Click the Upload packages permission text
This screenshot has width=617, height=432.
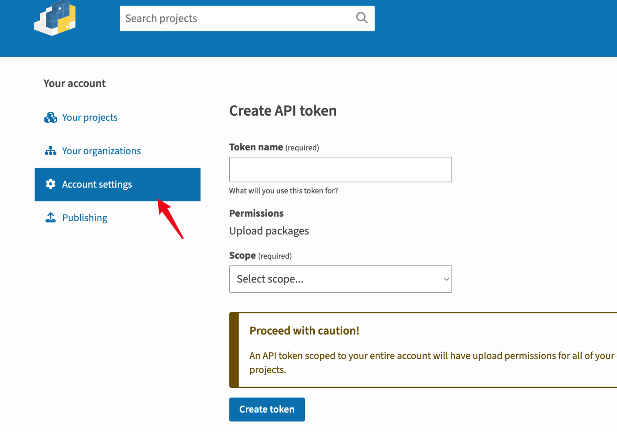click(x=269, y=231)
